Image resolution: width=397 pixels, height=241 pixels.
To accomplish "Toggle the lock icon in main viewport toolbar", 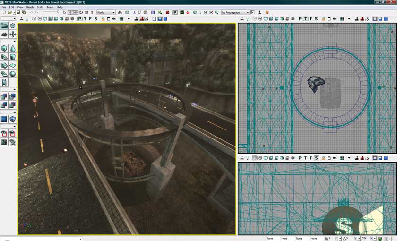I will pyautogui.click(x=103, y=19).
